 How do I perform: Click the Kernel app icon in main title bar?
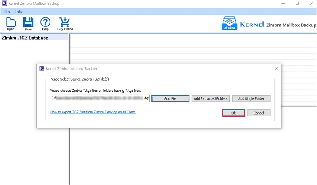[4, 4]
